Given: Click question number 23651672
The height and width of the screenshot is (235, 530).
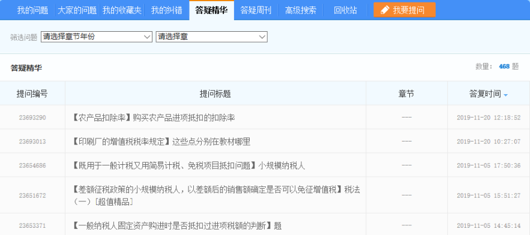Looking at the screenshot, I should point(32,195).
